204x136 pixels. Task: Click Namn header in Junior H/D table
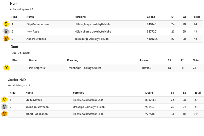click(29, 93)
